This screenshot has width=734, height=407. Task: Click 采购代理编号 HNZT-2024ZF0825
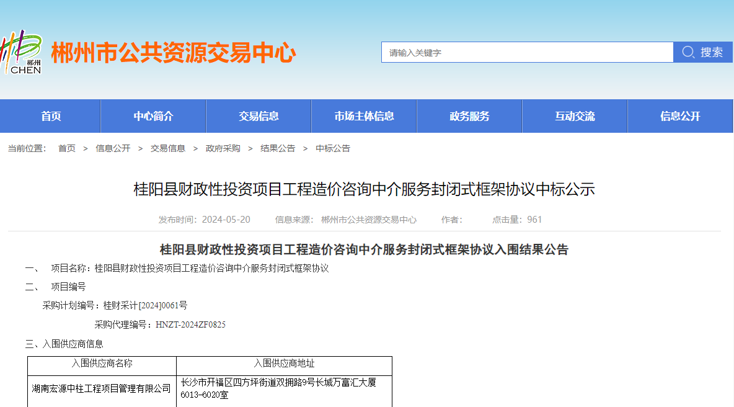coord(160,324)
